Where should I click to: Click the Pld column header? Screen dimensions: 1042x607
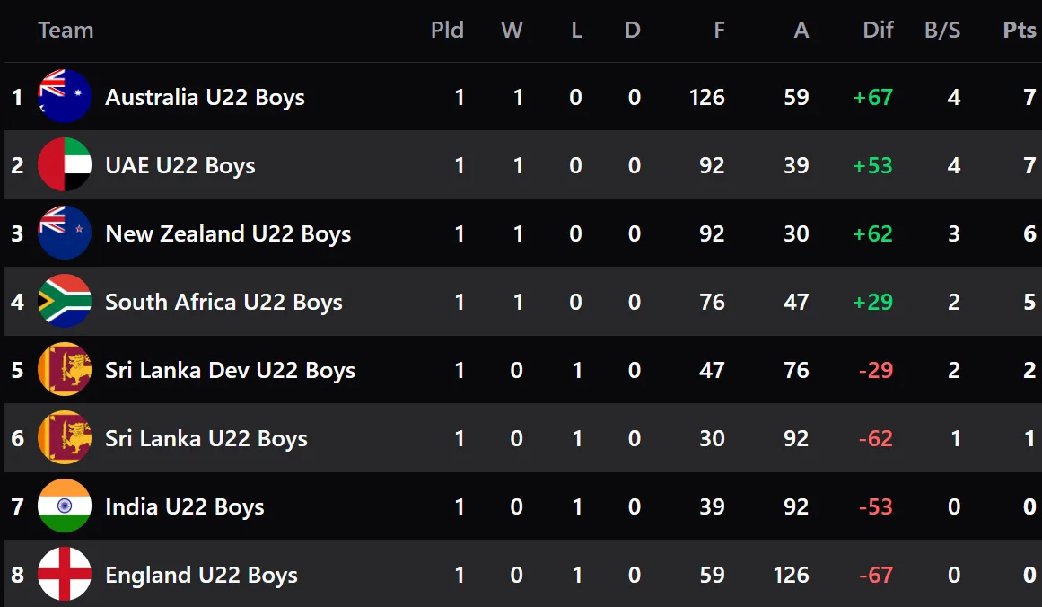[x=447, y=30]
